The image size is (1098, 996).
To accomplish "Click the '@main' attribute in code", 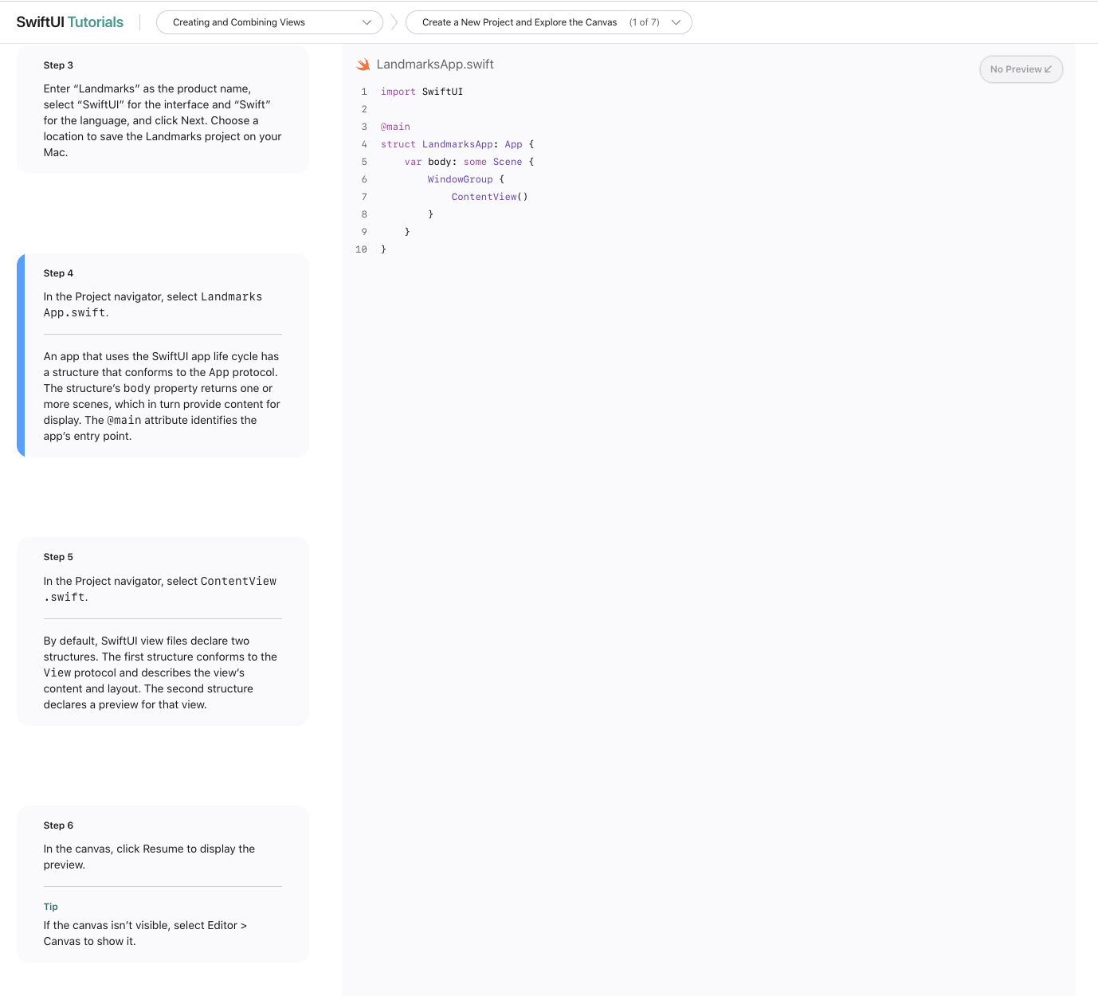I will click(395, 127).
